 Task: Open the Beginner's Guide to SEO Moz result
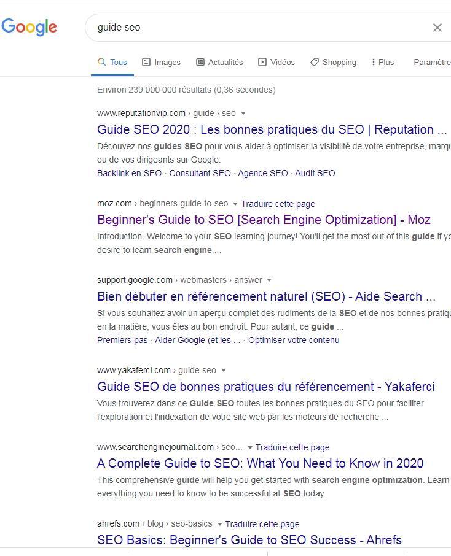[x=263, y=219]
